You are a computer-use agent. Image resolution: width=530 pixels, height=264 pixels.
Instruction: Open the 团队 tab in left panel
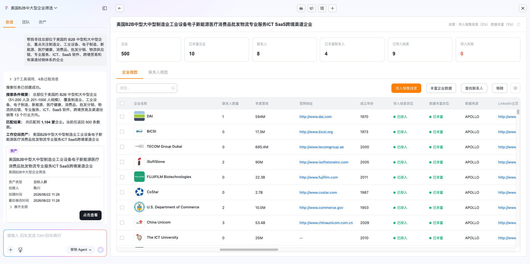pyautogui.click(x=26, y=22)
